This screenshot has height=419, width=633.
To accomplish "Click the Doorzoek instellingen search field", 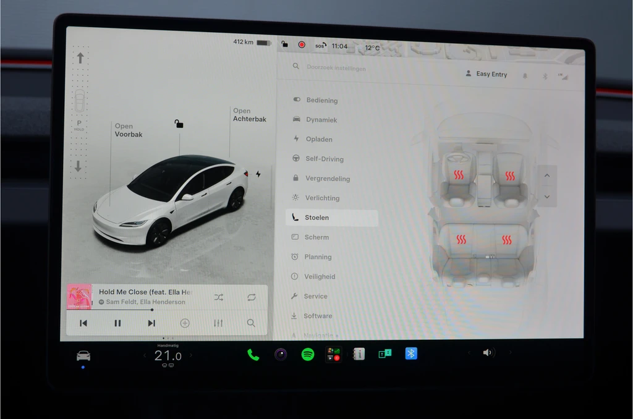I will click(336, 68).
